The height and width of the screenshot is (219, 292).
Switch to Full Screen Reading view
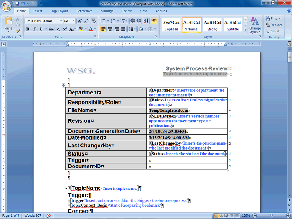(x=221, y=216)
